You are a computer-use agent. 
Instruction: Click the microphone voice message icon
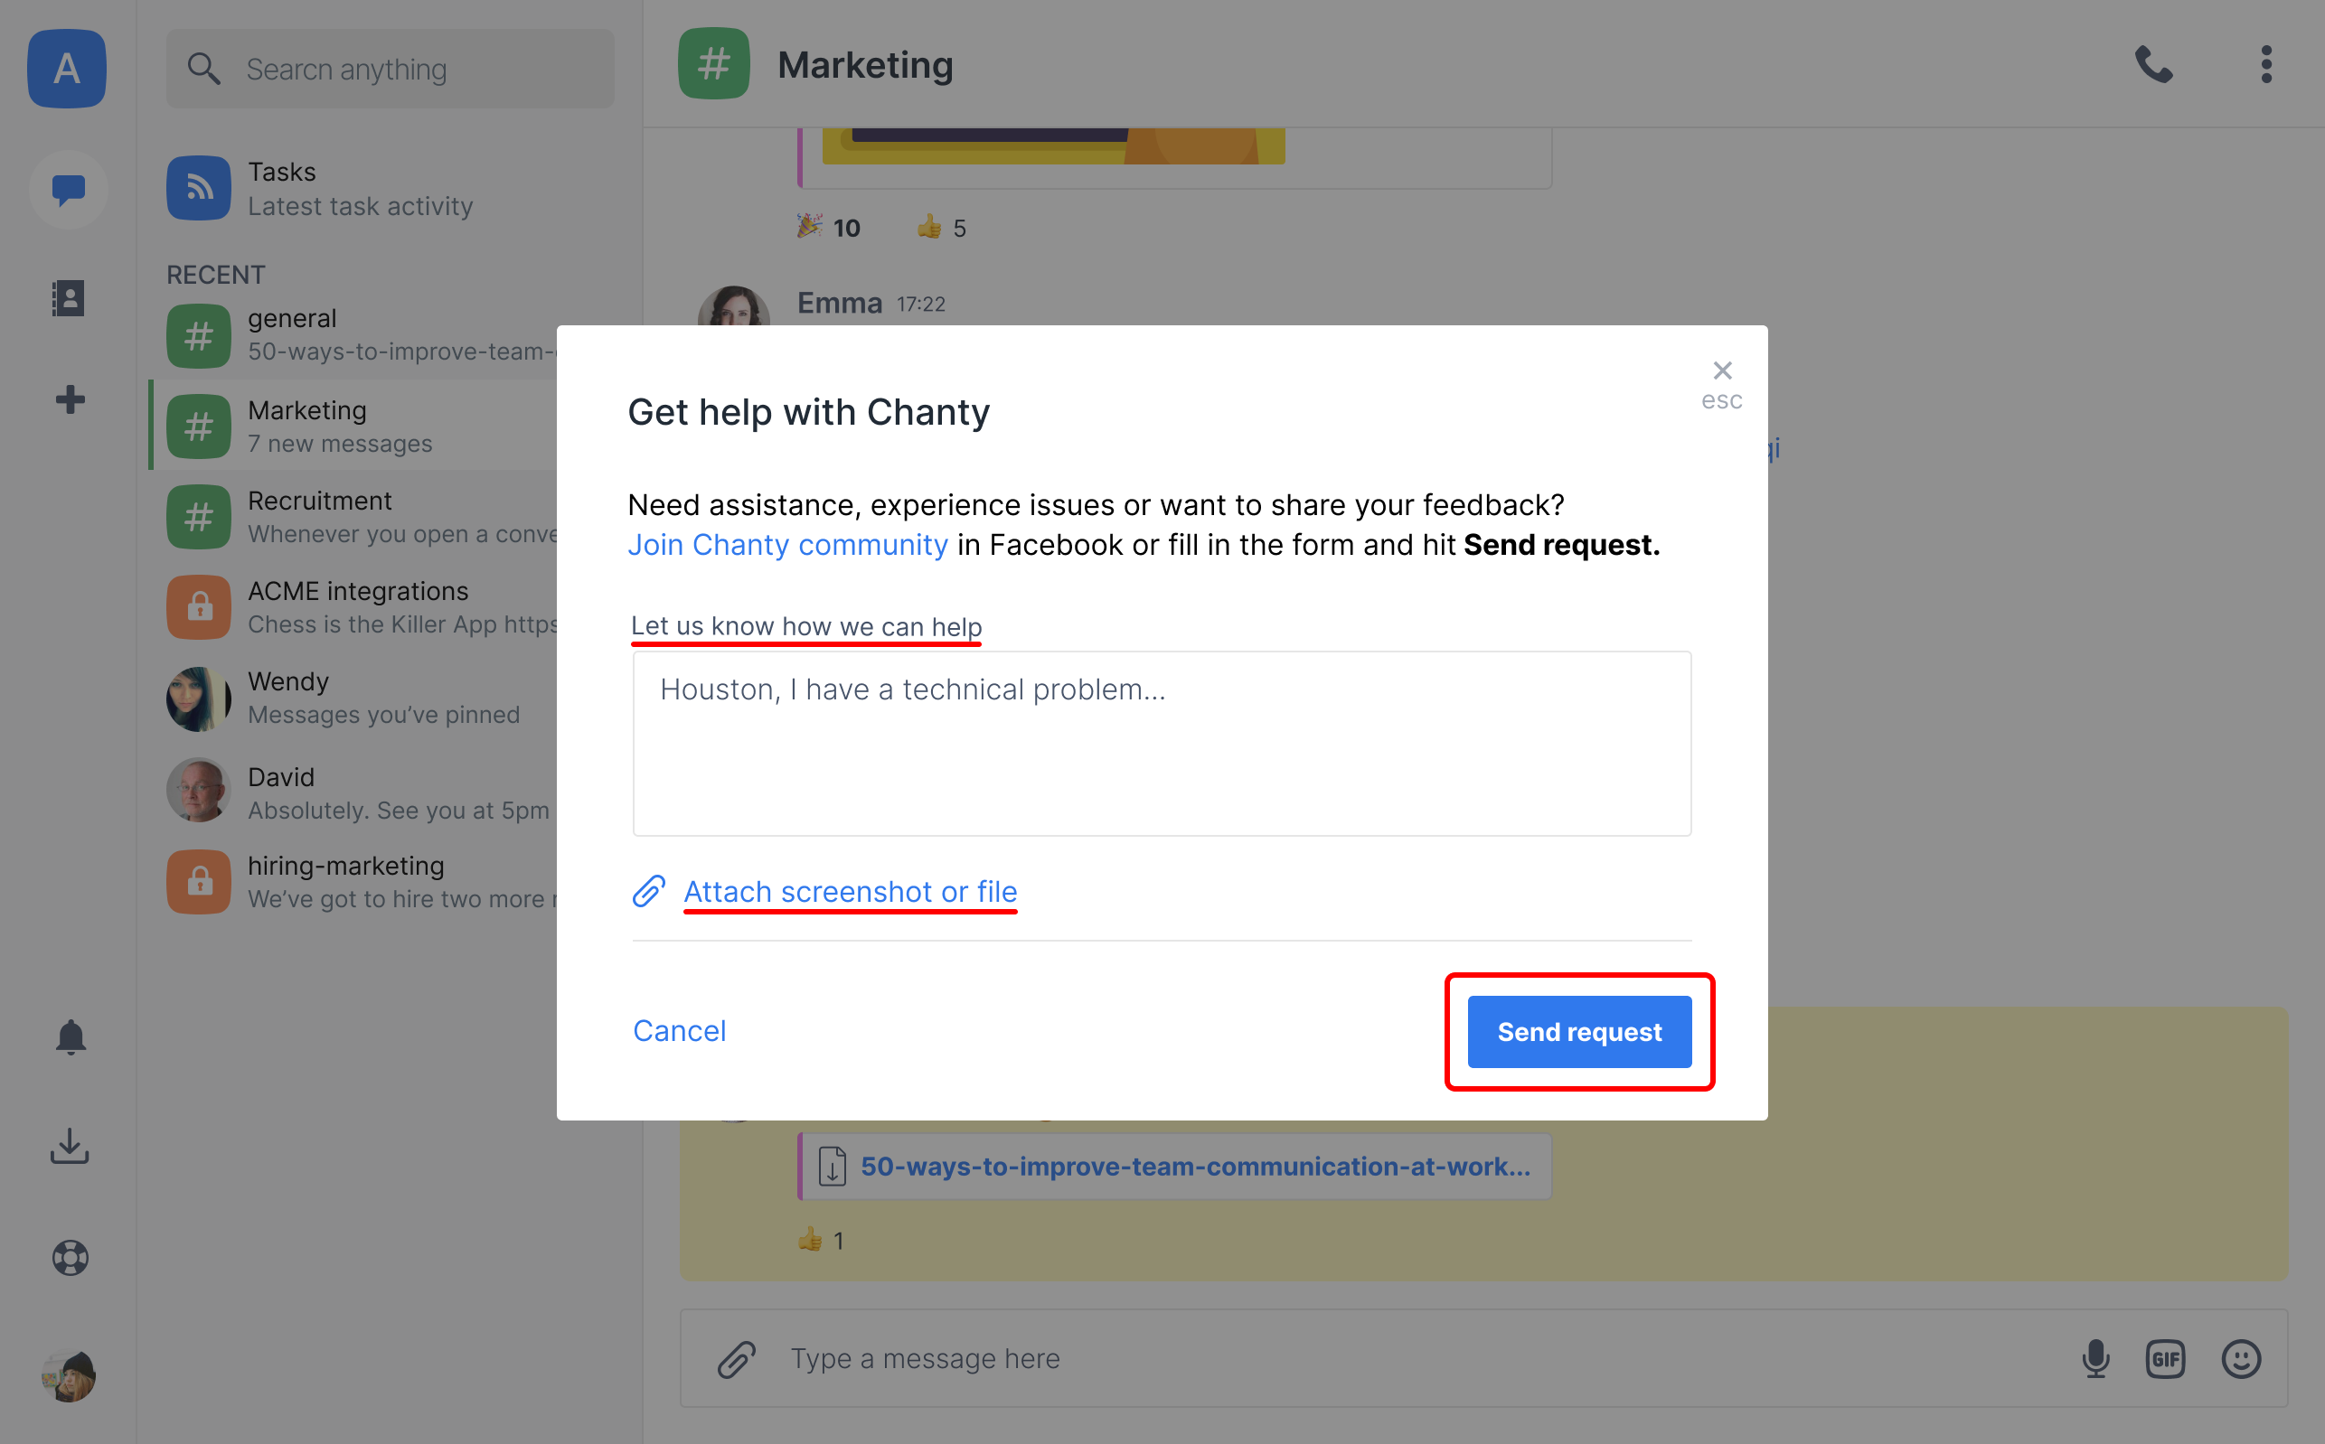[2095, 1358]
